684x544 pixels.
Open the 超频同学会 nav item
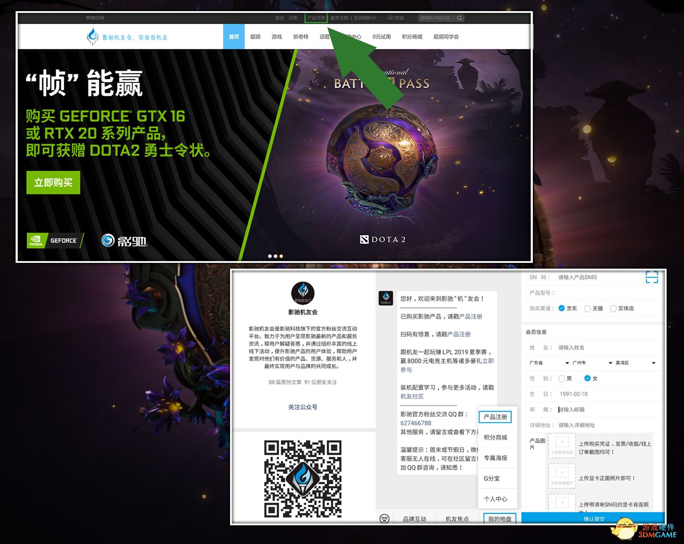point(446,37)
